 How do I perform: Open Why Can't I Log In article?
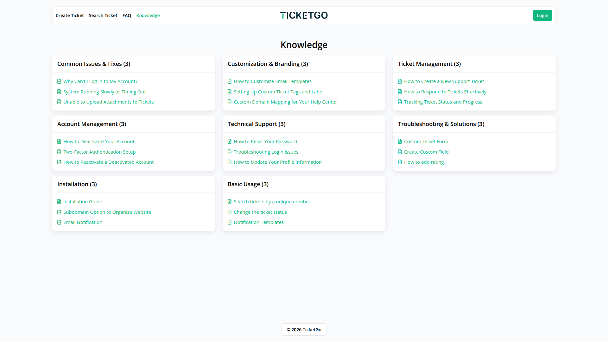100,81
